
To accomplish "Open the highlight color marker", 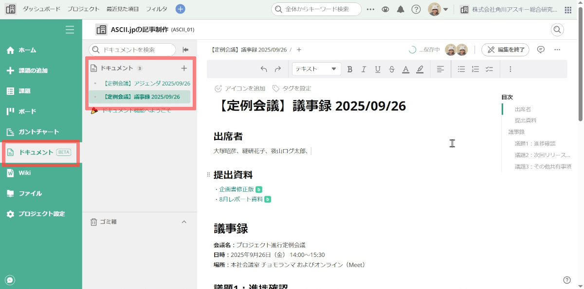I will (420, 69).
